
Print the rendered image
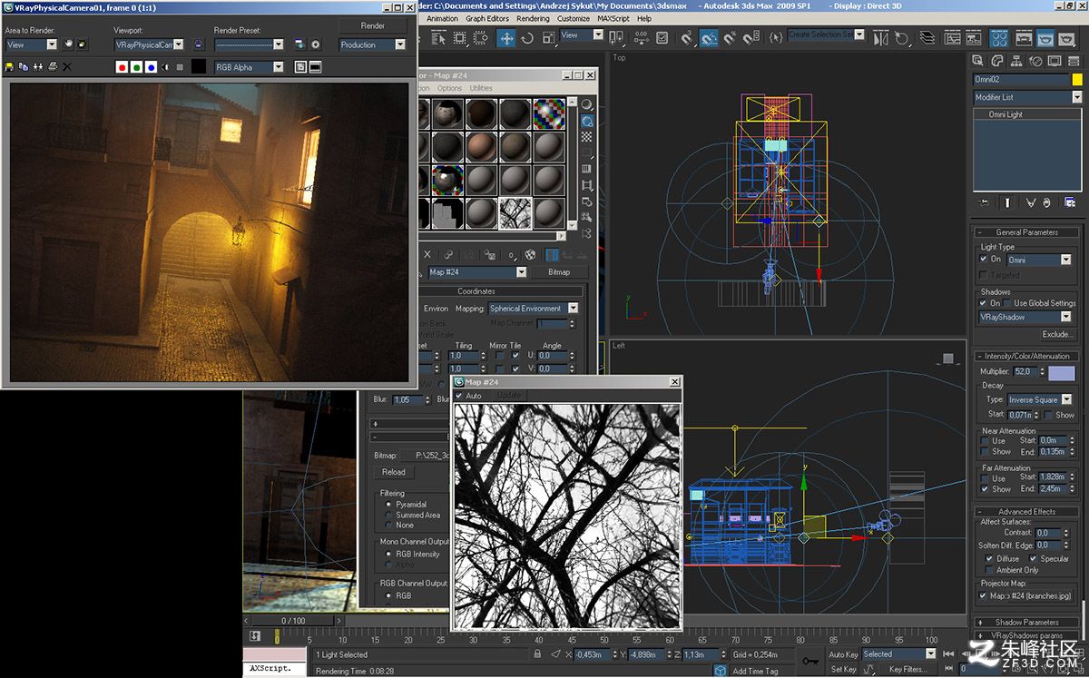pyautogui.click(x=53, y=67)
